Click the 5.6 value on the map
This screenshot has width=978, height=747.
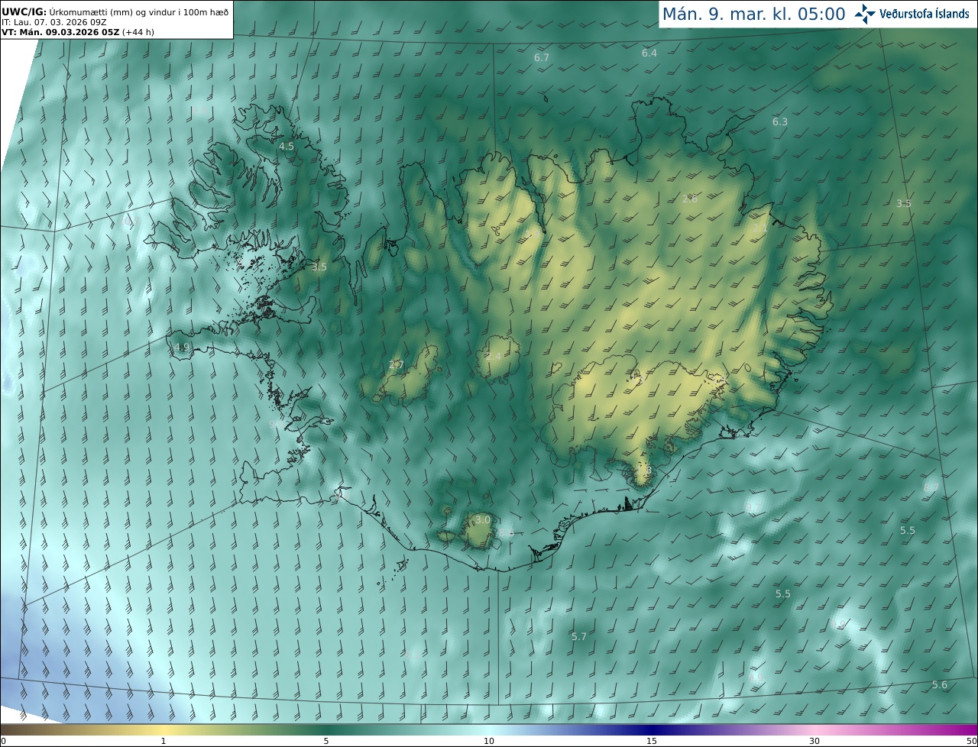click(x=940, y=685)
